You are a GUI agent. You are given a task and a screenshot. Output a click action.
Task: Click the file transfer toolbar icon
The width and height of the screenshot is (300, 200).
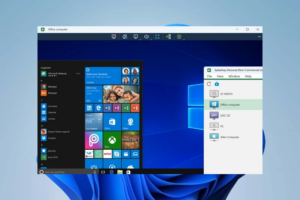tap(168, 36)
